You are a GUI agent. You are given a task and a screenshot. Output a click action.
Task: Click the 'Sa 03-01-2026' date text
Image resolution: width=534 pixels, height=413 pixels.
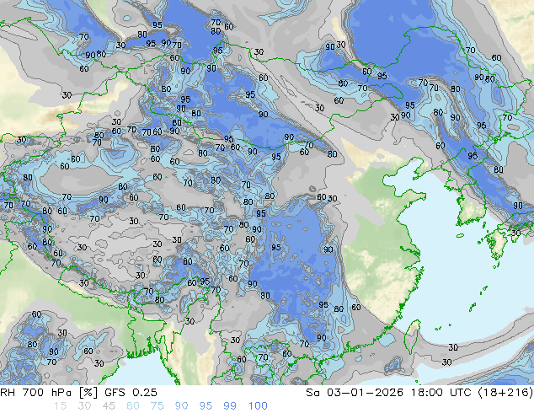355,393
